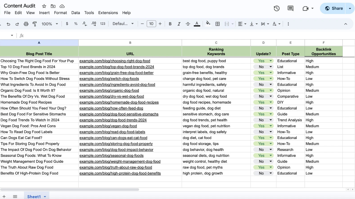Open the organic-dog-food URL link
The image size is (355, 199).
coord(109,90)
